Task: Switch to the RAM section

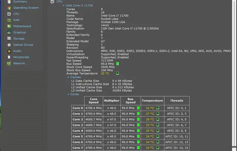Action: click(16, 20)
